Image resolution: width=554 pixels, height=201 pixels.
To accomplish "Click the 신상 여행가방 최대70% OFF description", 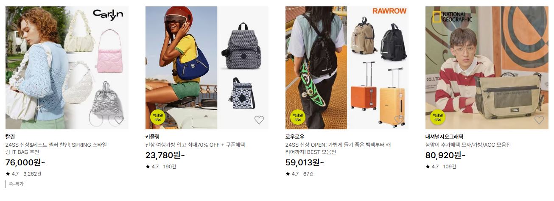I will 195,145.
